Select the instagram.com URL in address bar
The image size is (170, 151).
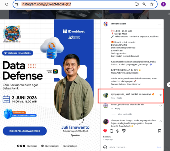pyautogui.click(x=46, y=4)
